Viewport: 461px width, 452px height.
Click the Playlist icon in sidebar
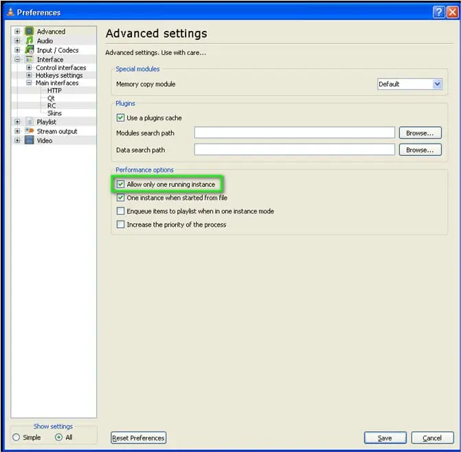(30, 122)
